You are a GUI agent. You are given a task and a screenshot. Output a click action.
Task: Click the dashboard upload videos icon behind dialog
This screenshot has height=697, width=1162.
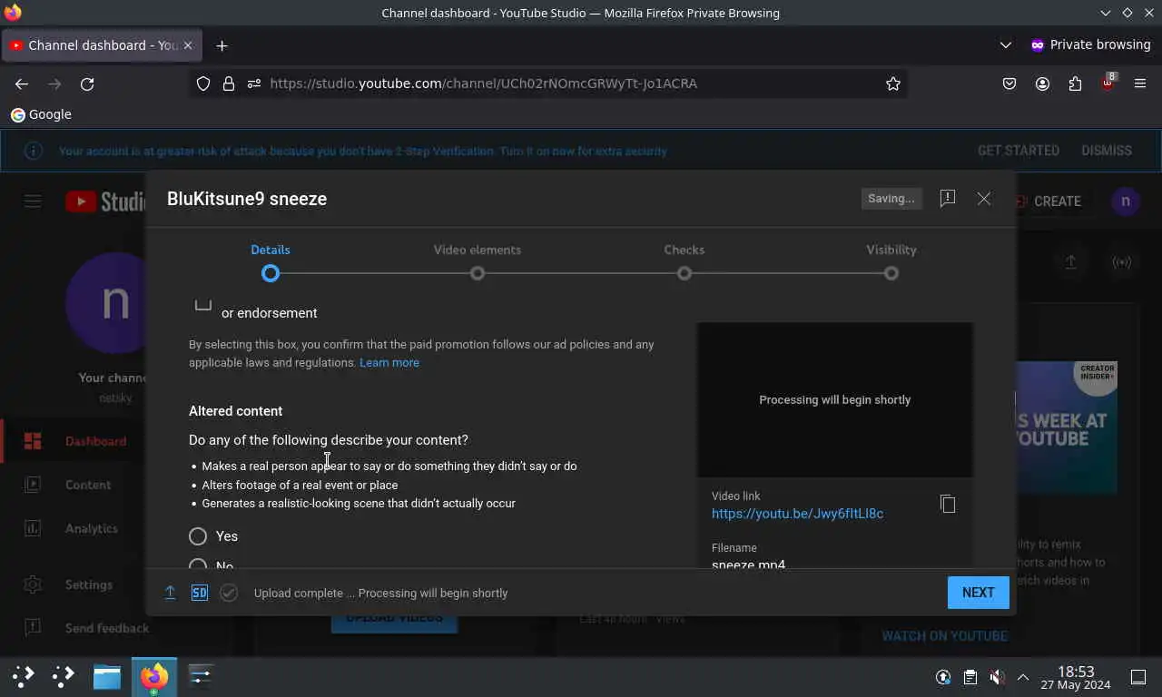point(1071,262)
